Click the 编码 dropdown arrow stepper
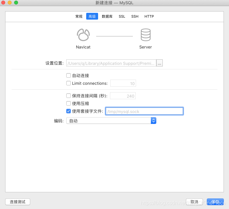This screenshot has width=229, height=209. [153, 121]
